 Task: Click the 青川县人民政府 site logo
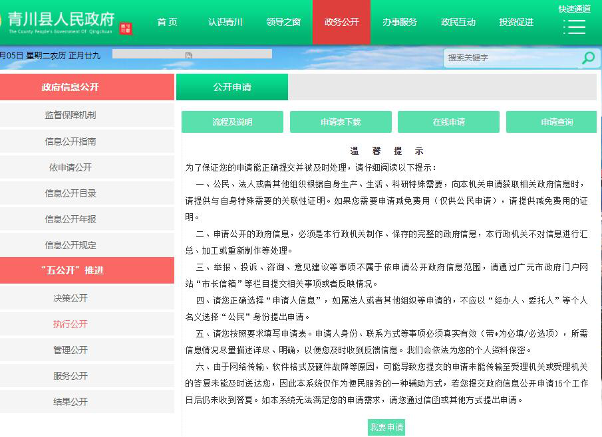click(61, 22)
